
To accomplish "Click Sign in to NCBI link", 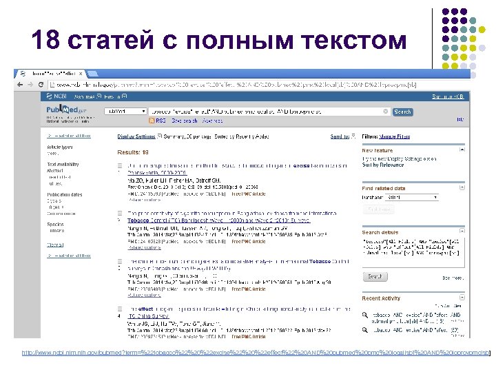I will (x=448, y=96).
